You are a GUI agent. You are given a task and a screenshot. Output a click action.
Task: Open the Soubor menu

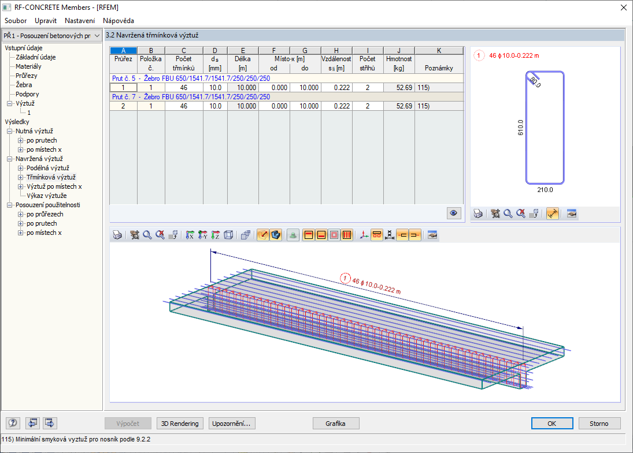[16, 21]
